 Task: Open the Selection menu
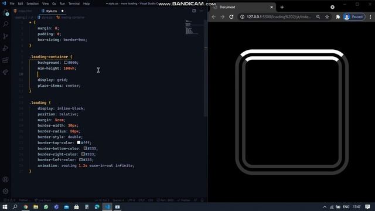[x=33, y=4]
